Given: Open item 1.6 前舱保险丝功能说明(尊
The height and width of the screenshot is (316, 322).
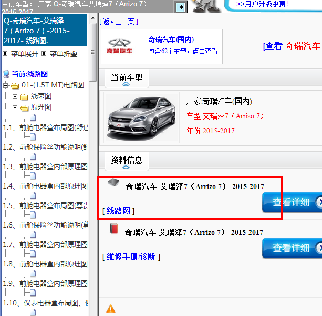Looking at the screenshot, I should click(46, 225).
